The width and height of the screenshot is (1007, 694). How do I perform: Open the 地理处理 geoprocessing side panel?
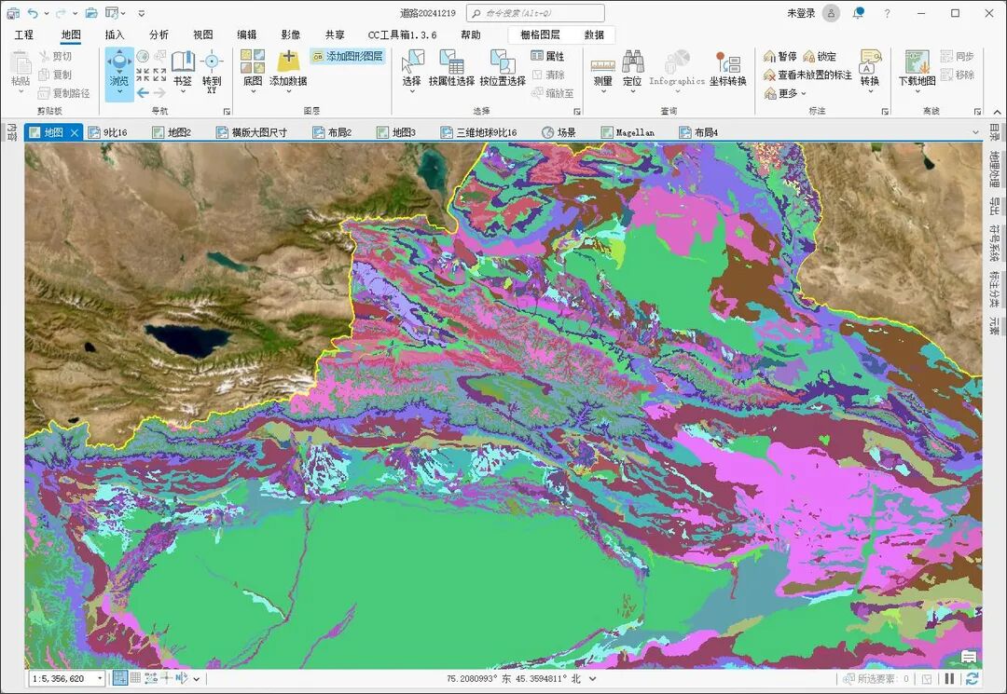(x=994, y=169)
